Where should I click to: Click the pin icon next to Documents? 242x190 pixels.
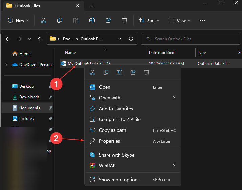[51, 108]
